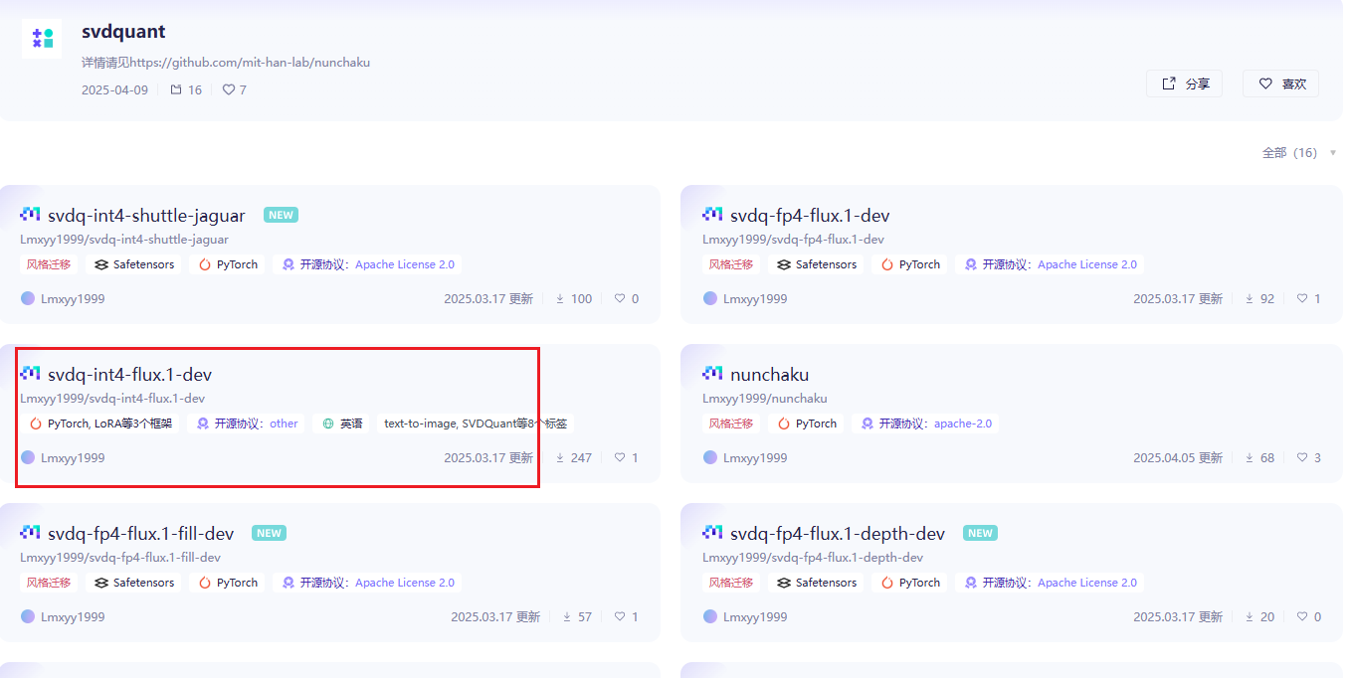Like the svdquant collection
The image size is (1351, 678).
coord(1280,85)
